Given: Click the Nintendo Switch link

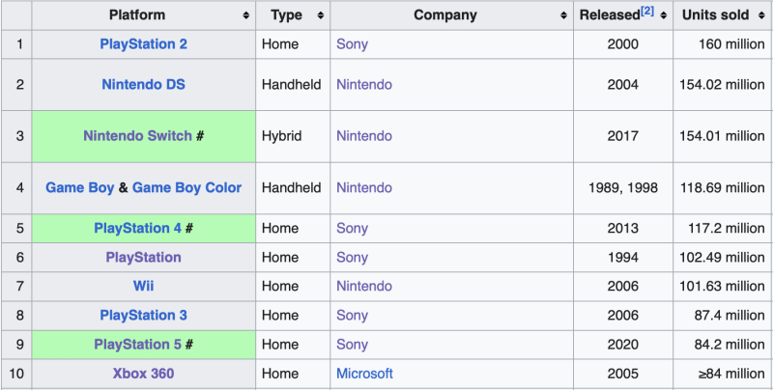Looking at the screenshot, I should point(137,136).
